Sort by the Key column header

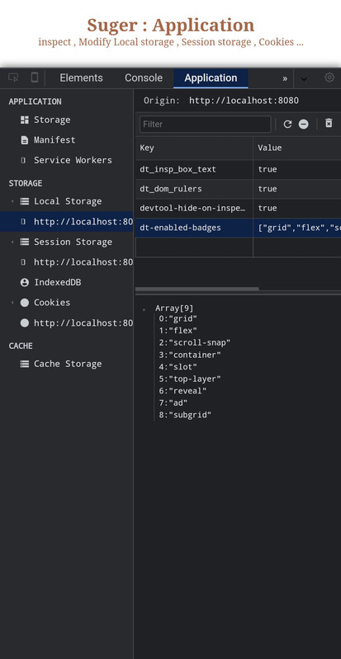click(195, 148)
